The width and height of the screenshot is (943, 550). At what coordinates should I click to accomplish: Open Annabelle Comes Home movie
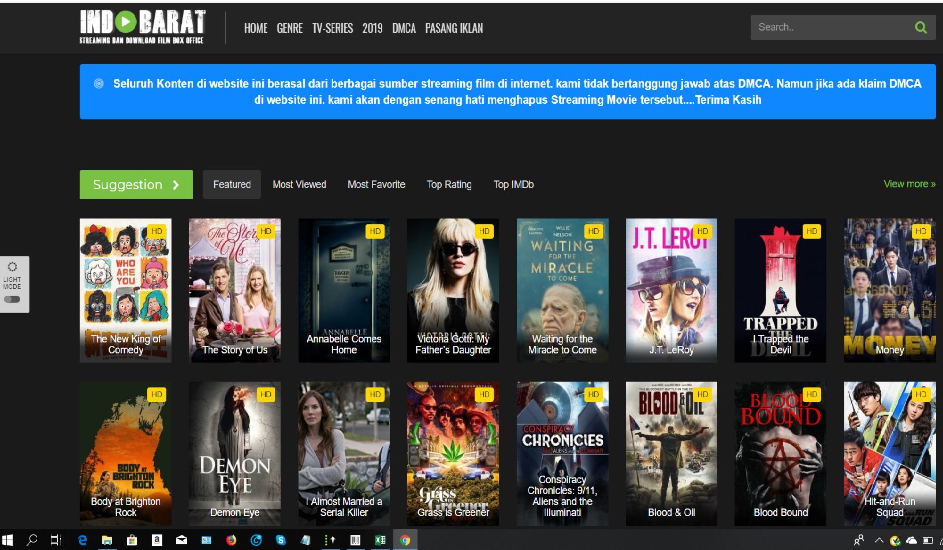[344, 291]
